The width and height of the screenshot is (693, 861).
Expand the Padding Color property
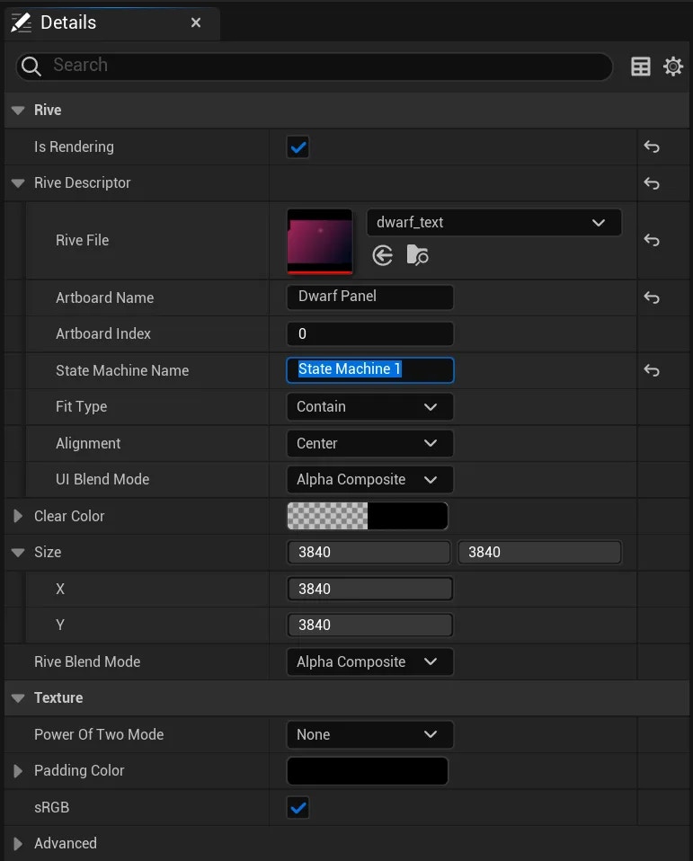(x=18, y=771)
